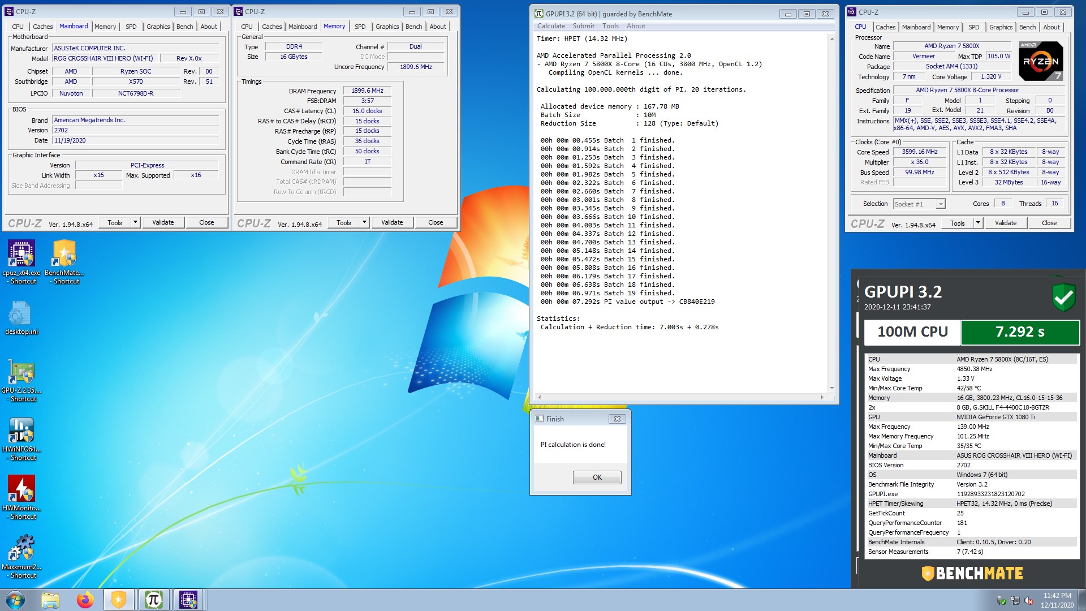Click the Ryzen 7 logo image
Screen dimensions: 1086x611
[x=1041, y=61]
